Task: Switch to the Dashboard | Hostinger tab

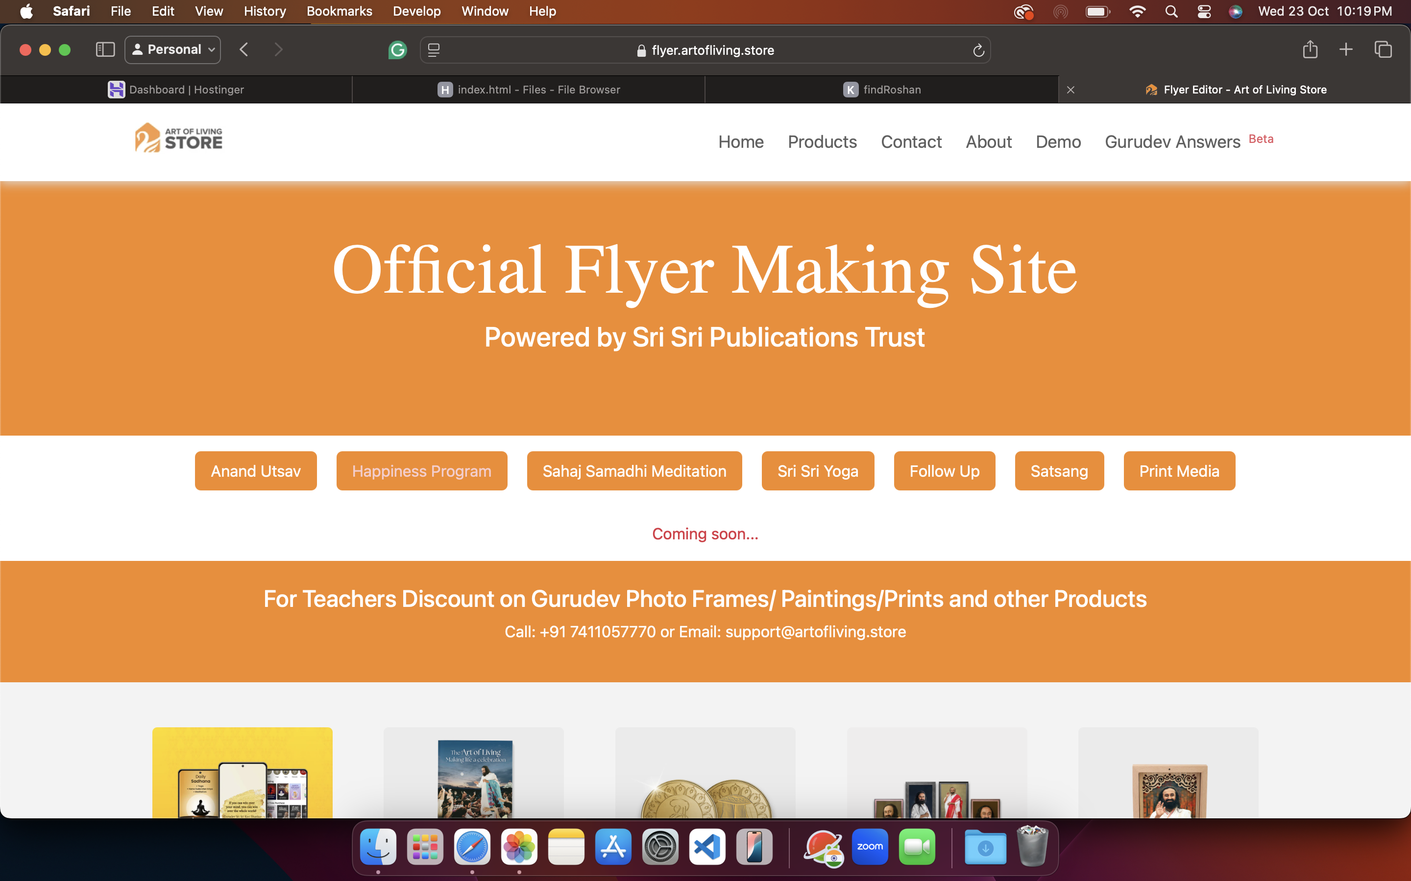Action: (x=176, y=90)
